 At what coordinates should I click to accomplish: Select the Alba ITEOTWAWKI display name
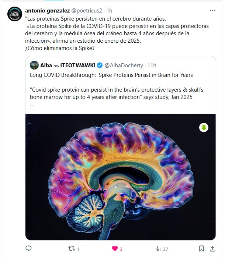68,65
